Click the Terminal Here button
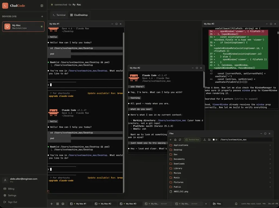 click(192, 139)
